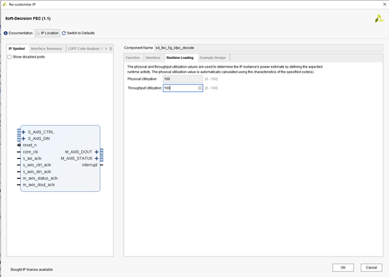Click the Bought IP license available text
The height and width of the screenshot is (277, 389).
pyautogui.click(x=32, y=269)
